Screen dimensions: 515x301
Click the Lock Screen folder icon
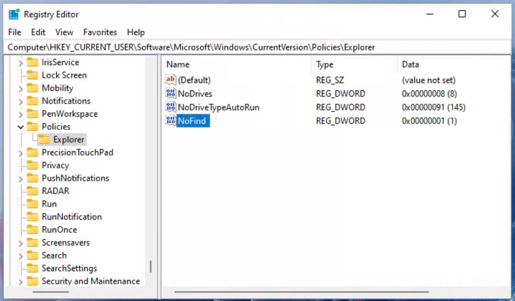(33, 76)
